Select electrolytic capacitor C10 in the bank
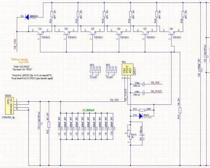This screenshot has height=168, width=210. (113, 129)
